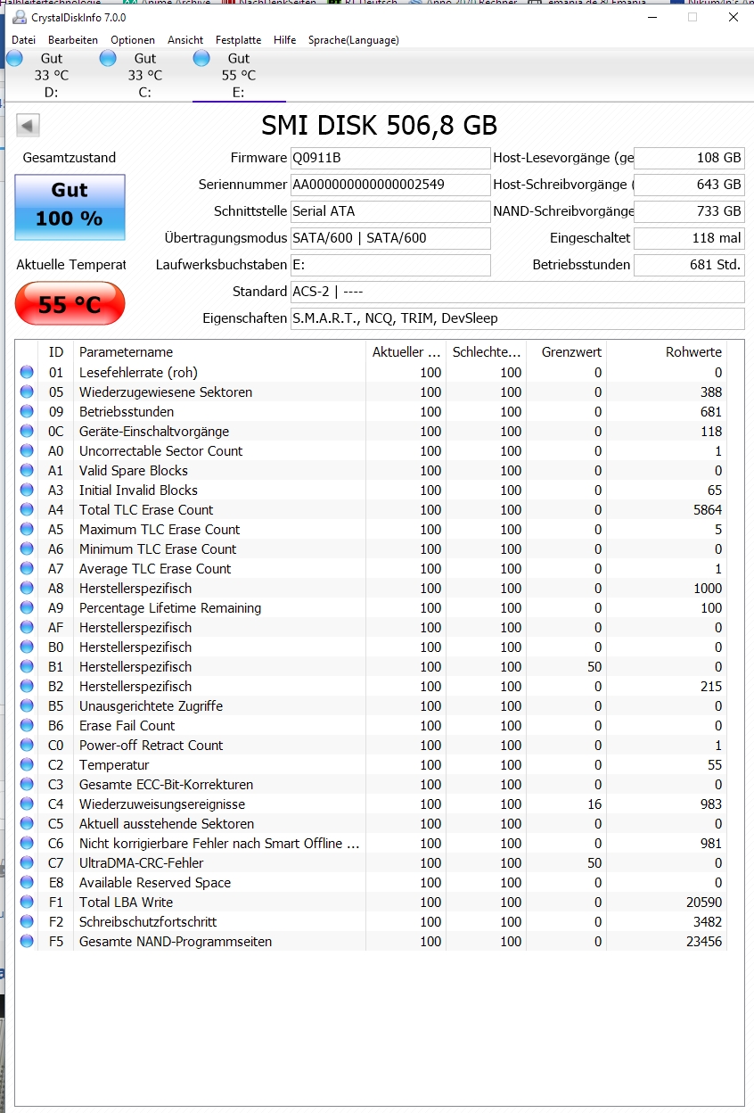Open the Bearbeiten menu
The width and height of the screenshot is (754, 1113).
pyautogui.click(x=73, y=40)
